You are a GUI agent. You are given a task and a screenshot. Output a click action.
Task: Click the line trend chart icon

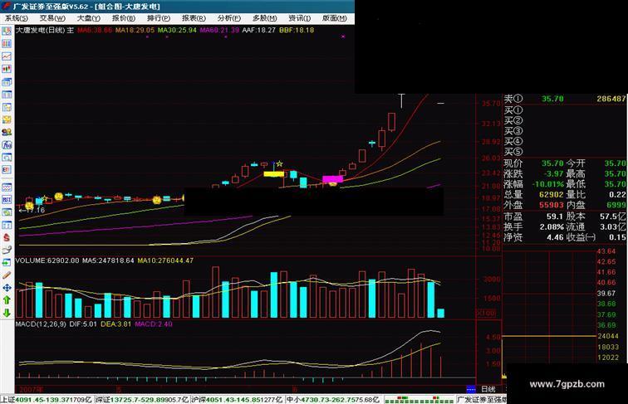pyautogui.click(x=7, y=56)
